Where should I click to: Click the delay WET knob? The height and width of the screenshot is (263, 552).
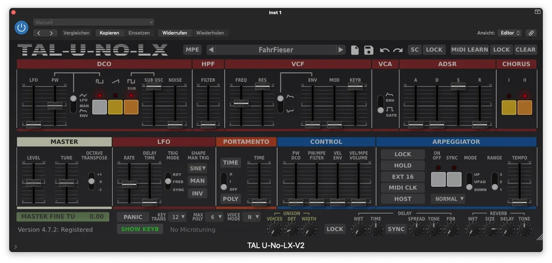point(359,229)
